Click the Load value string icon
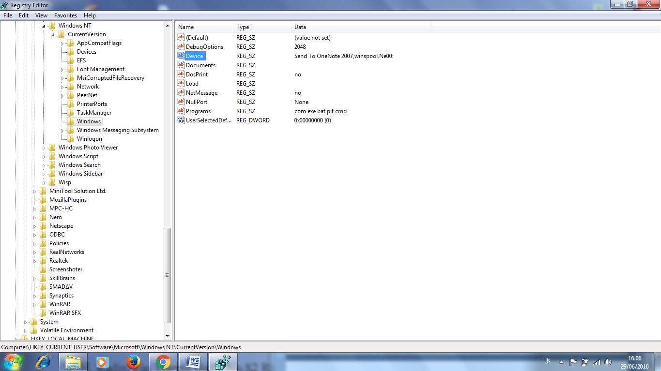The image size is (661, 371). 181,84
